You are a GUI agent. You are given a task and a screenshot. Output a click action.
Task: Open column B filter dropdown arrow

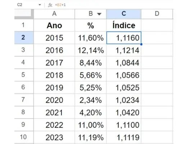click(x=99, y=14)
